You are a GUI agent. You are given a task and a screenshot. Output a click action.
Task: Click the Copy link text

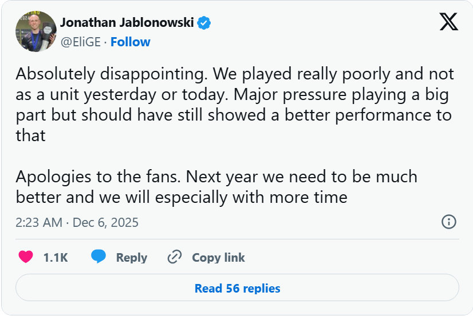pyautogui.click(x=218, y=258)
